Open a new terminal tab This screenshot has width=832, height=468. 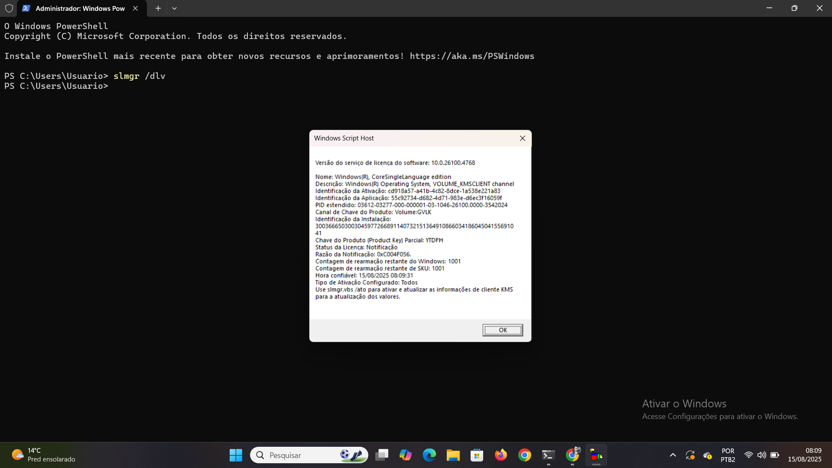158,8
